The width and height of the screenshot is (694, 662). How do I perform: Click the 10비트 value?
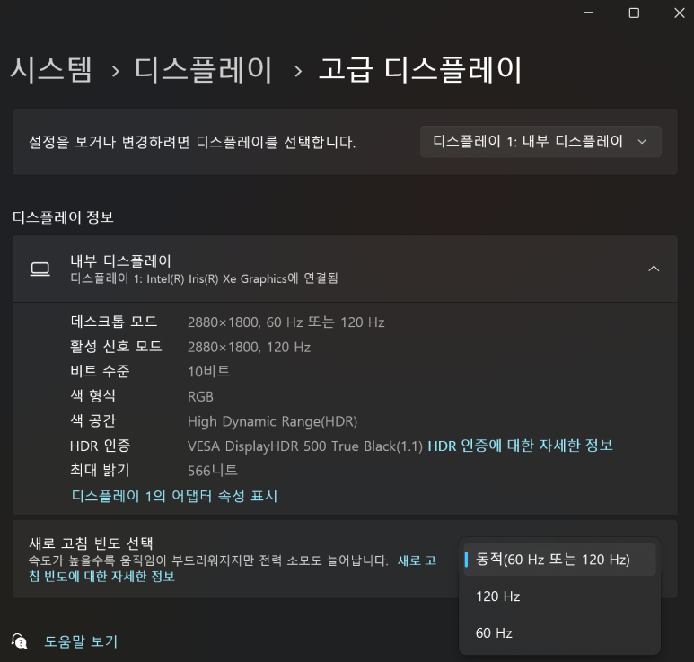[208, 371]
